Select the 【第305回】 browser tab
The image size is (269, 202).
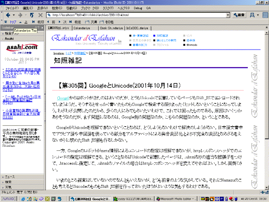59,28
